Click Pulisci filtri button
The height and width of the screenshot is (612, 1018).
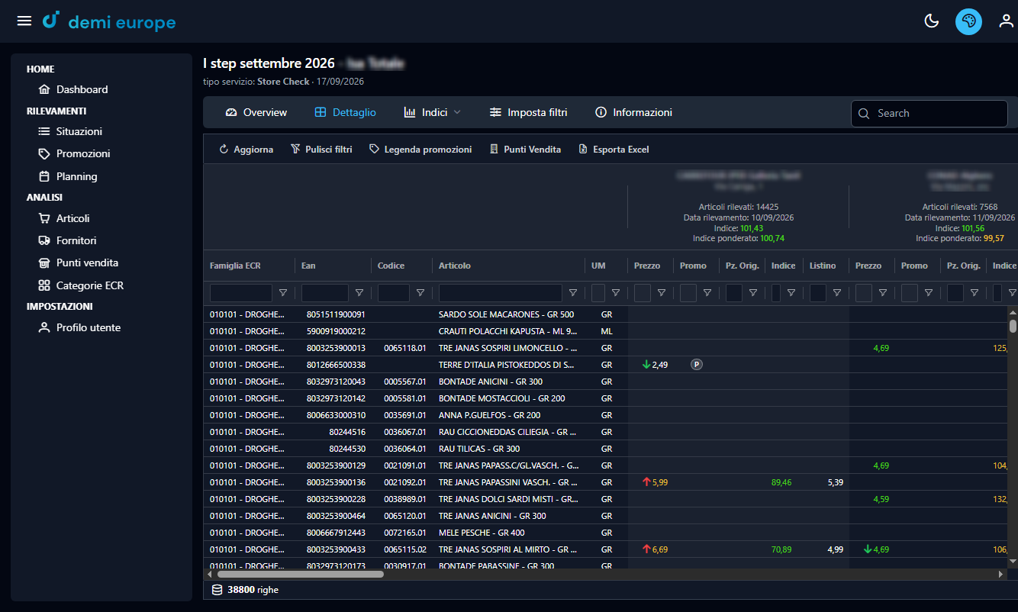(321, 150)
